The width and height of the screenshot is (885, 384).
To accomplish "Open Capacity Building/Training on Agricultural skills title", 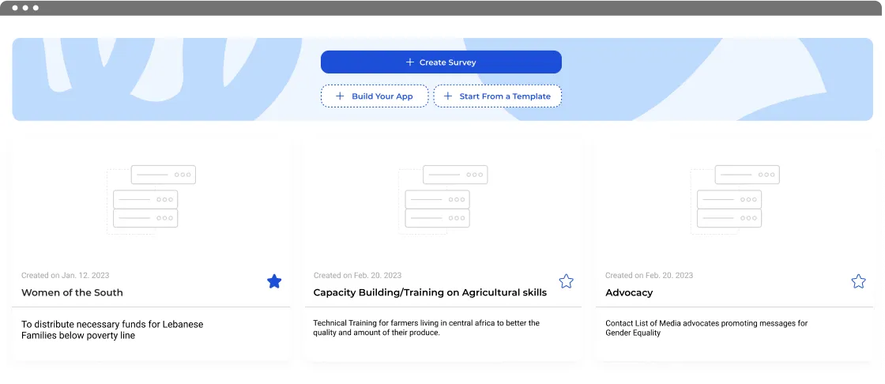I will [430, 292].
